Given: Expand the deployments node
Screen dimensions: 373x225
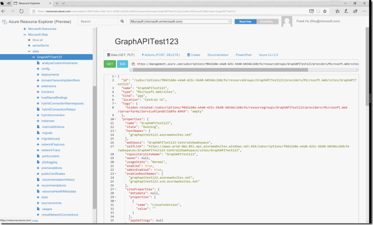Looking at the screenshot, I should click(x=38, y=75).
